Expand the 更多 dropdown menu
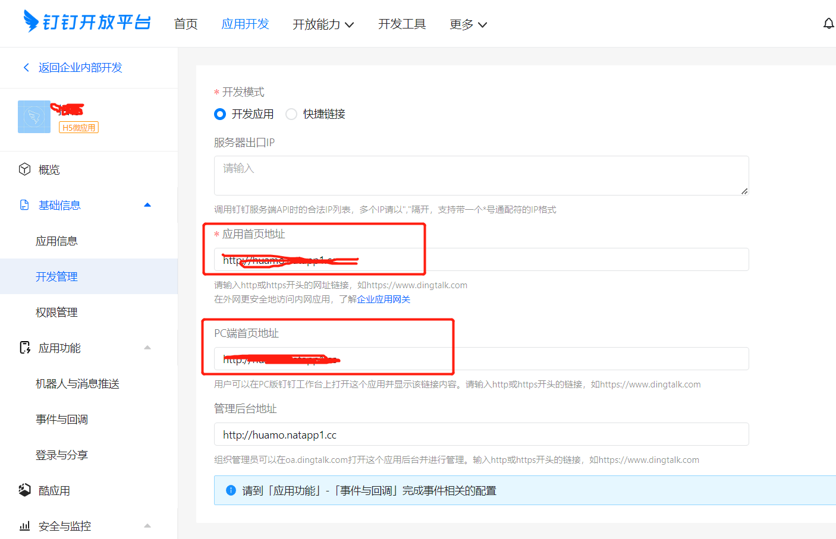Image resolution: width=836 pixels, height=539 pixels. pyautogui.click(x=468, y=24)
